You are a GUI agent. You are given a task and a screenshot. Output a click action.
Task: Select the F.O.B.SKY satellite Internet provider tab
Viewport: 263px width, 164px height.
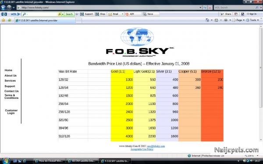(45, 21)
